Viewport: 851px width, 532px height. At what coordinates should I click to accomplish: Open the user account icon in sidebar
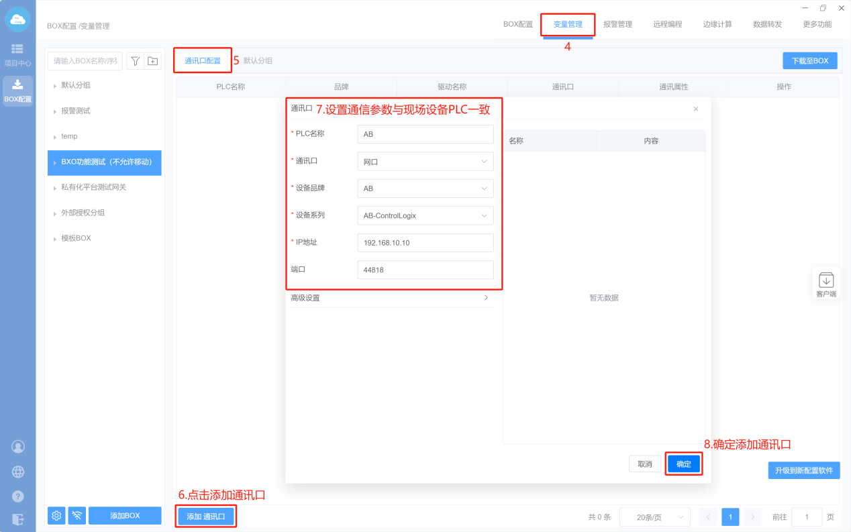click(18, 447)
